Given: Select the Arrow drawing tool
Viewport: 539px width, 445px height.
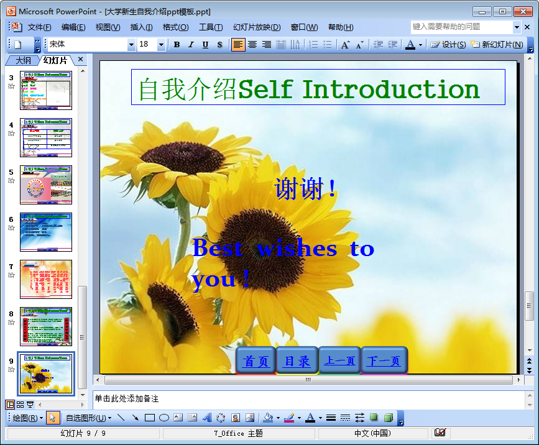Looking at the screenshot, I should 136,418.
